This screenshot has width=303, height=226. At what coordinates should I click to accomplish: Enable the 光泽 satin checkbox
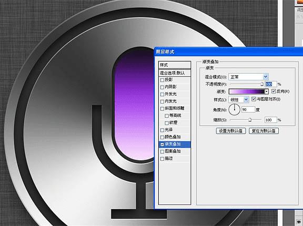(163, 130)
